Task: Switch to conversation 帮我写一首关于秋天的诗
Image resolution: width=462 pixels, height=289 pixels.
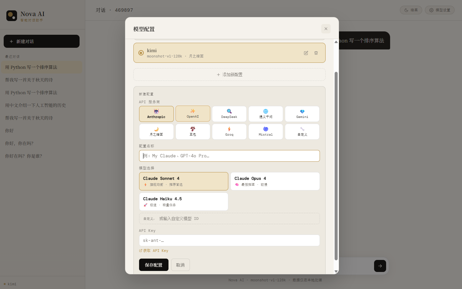Action: (x=41, y=80)
